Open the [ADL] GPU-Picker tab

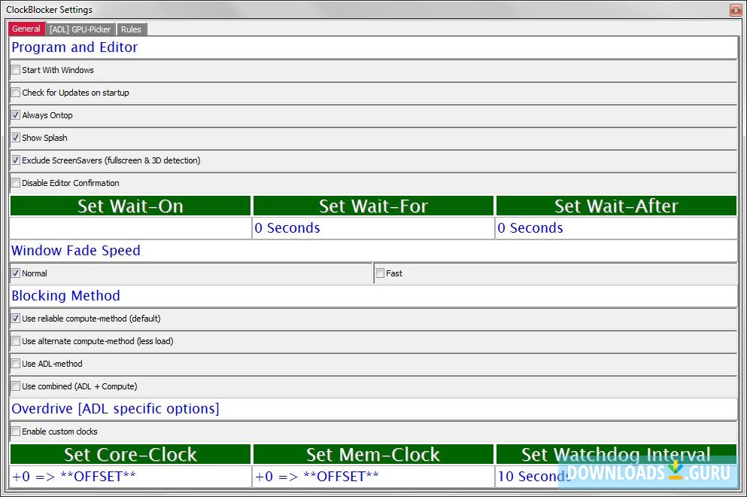coord(80,29)
